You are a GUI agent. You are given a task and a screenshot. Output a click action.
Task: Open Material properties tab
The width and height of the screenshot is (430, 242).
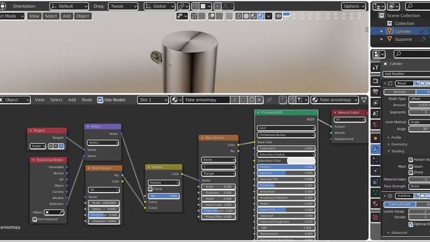376,204
